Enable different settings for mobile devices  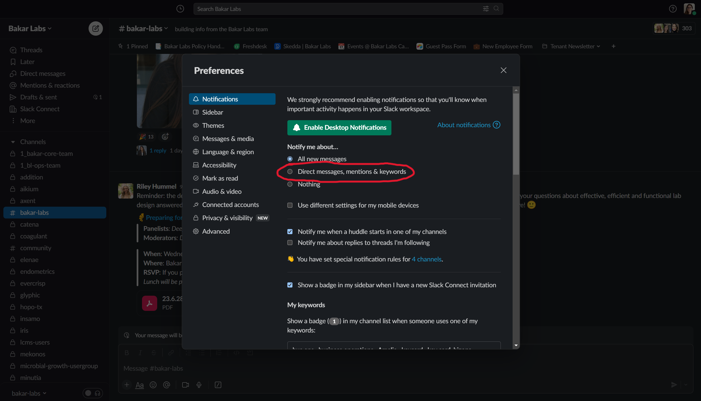click(x=290, y=205)
